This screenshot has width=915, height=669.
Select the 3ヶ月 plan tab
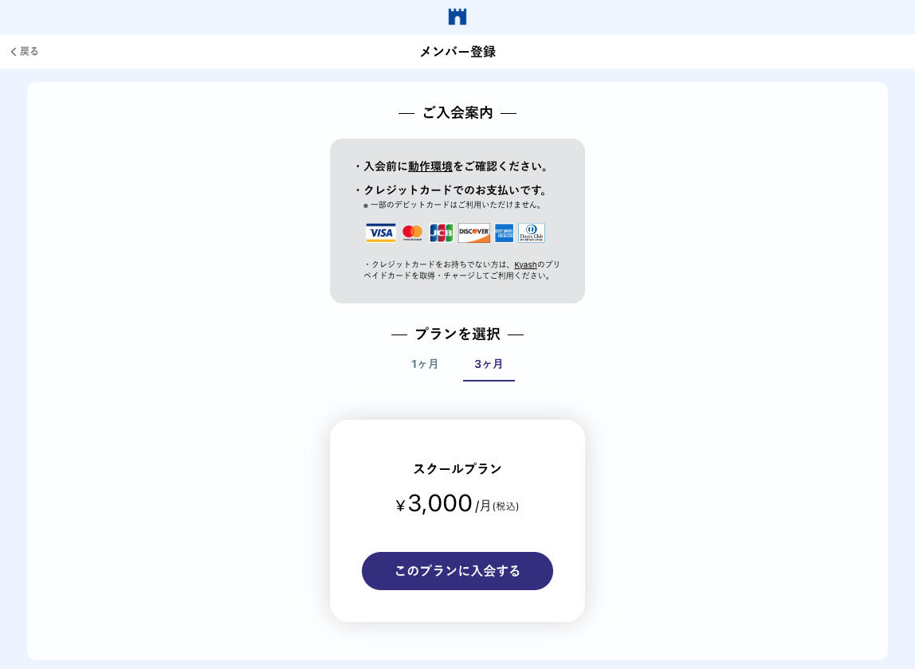(489, 364)
